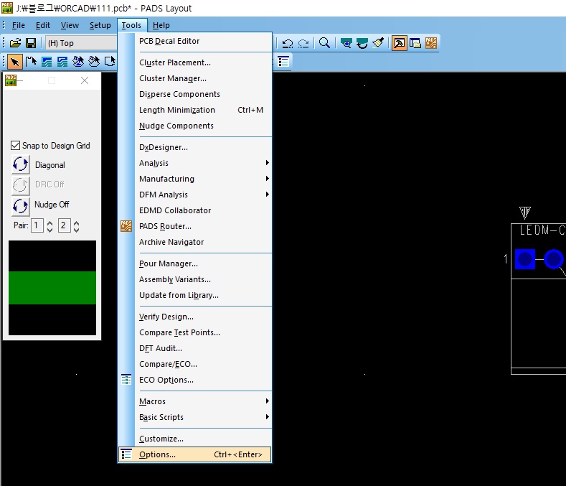Choose Compare Test Points
The height and width of the screenshot is (486, 566).
click(x=204, y=333)
